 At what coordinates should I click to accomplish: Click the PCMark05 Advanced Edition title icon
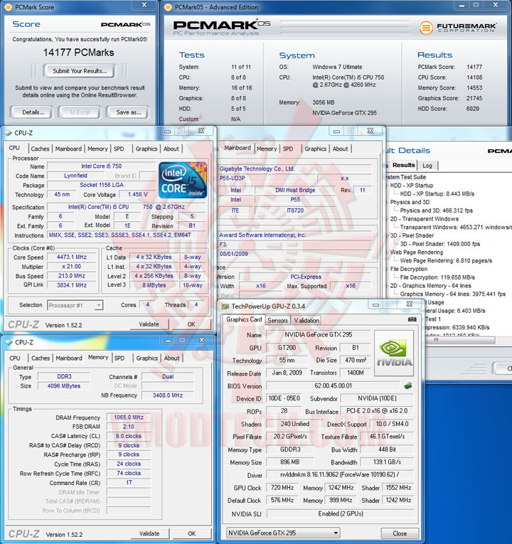168,7
